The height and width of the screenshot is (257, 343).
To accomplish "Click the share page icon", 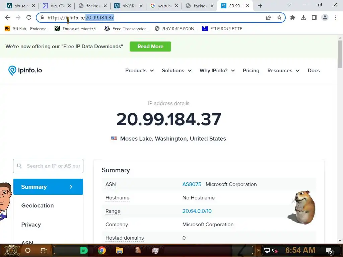I will pyautogui.click(x=269, y=17).
